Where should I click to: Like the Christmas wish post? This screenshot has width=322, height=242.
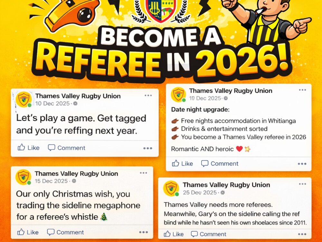[x=28, y=232]
